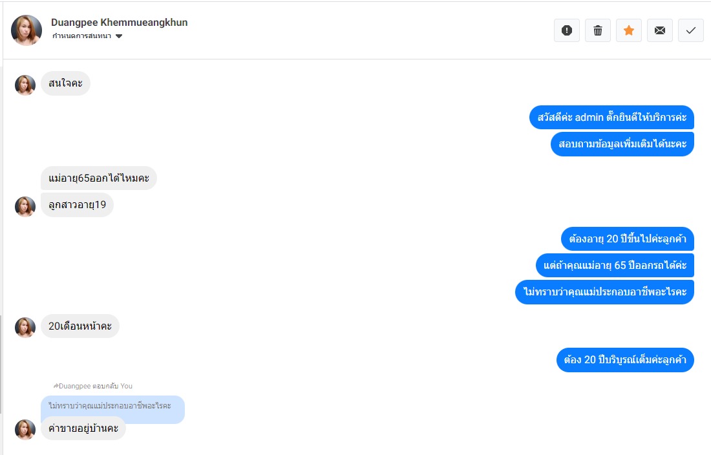Image resolution: width=711 pixels, height=455 pixels.
Task: Delete conversation using trash can icon
Action: (598, 30)
